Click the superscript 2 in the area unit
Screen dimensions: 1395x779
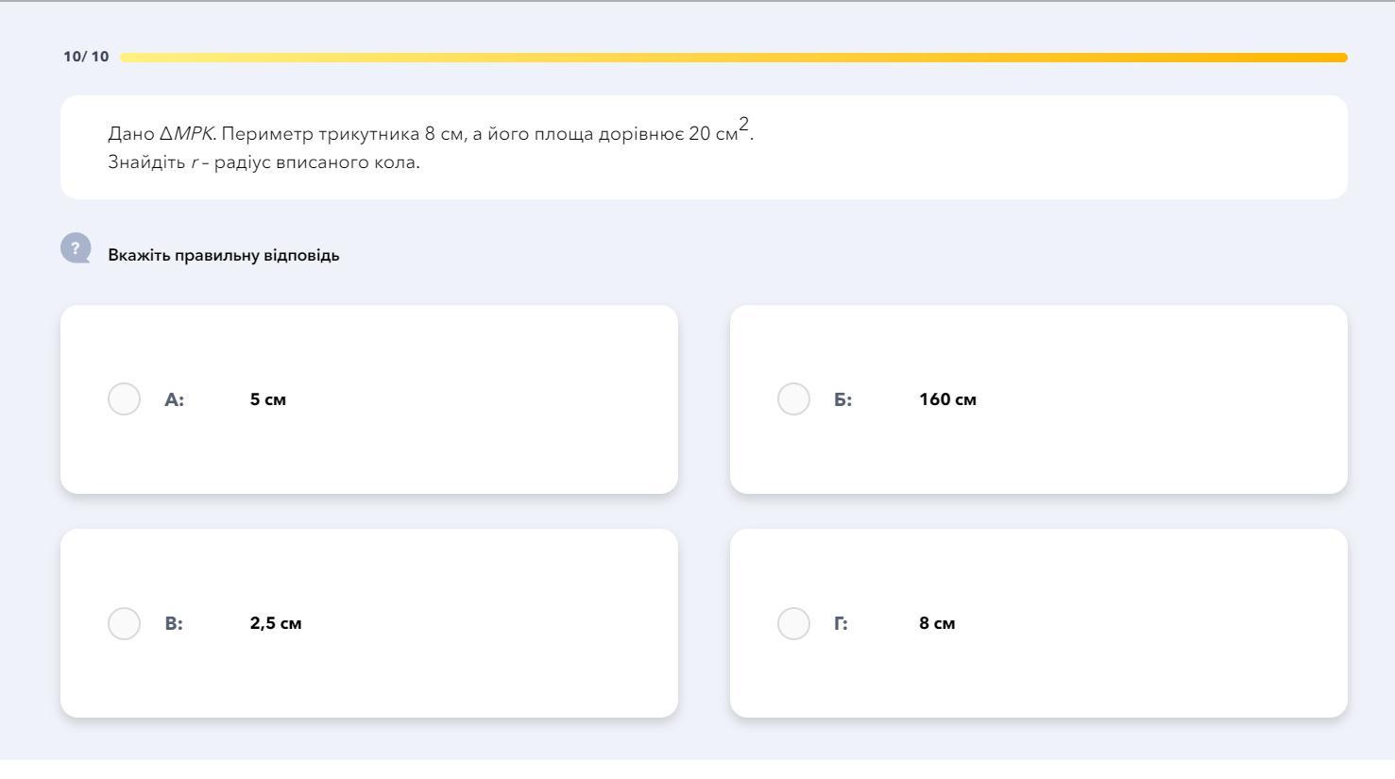click(x=744, y=124)
